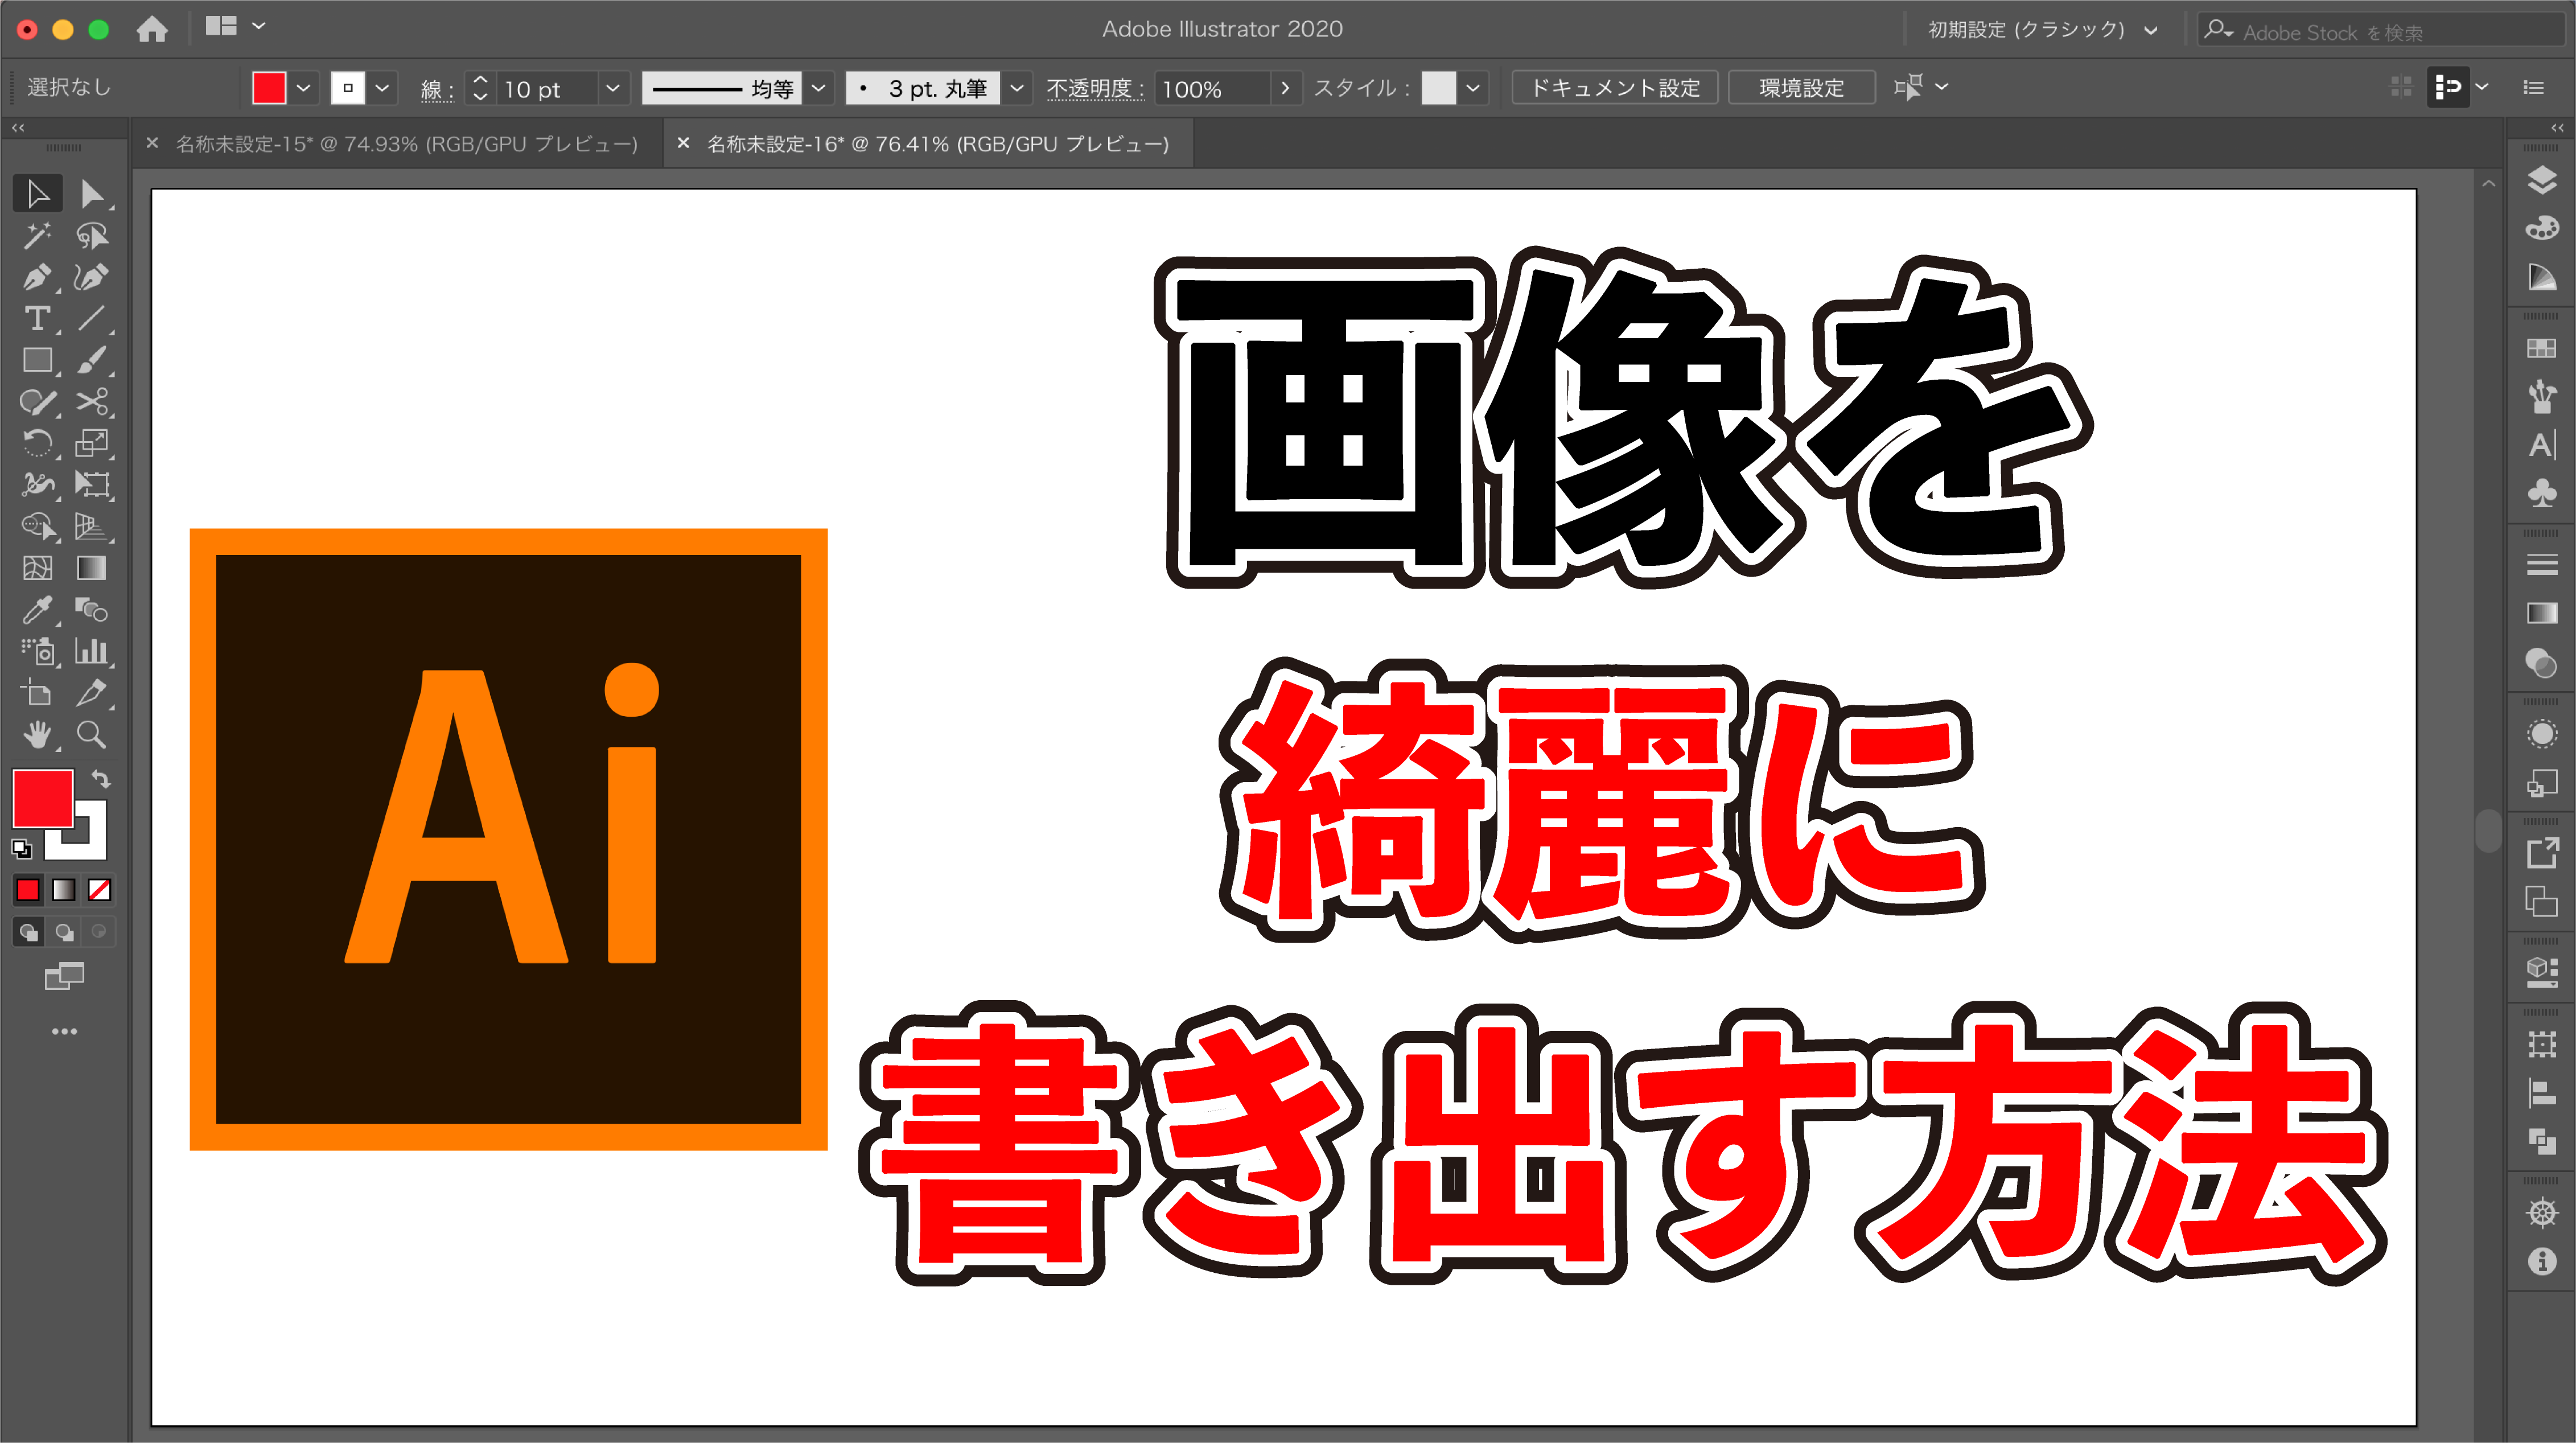Click the 環境設定 button
2576x1443 pixels.
point(1801,88)
